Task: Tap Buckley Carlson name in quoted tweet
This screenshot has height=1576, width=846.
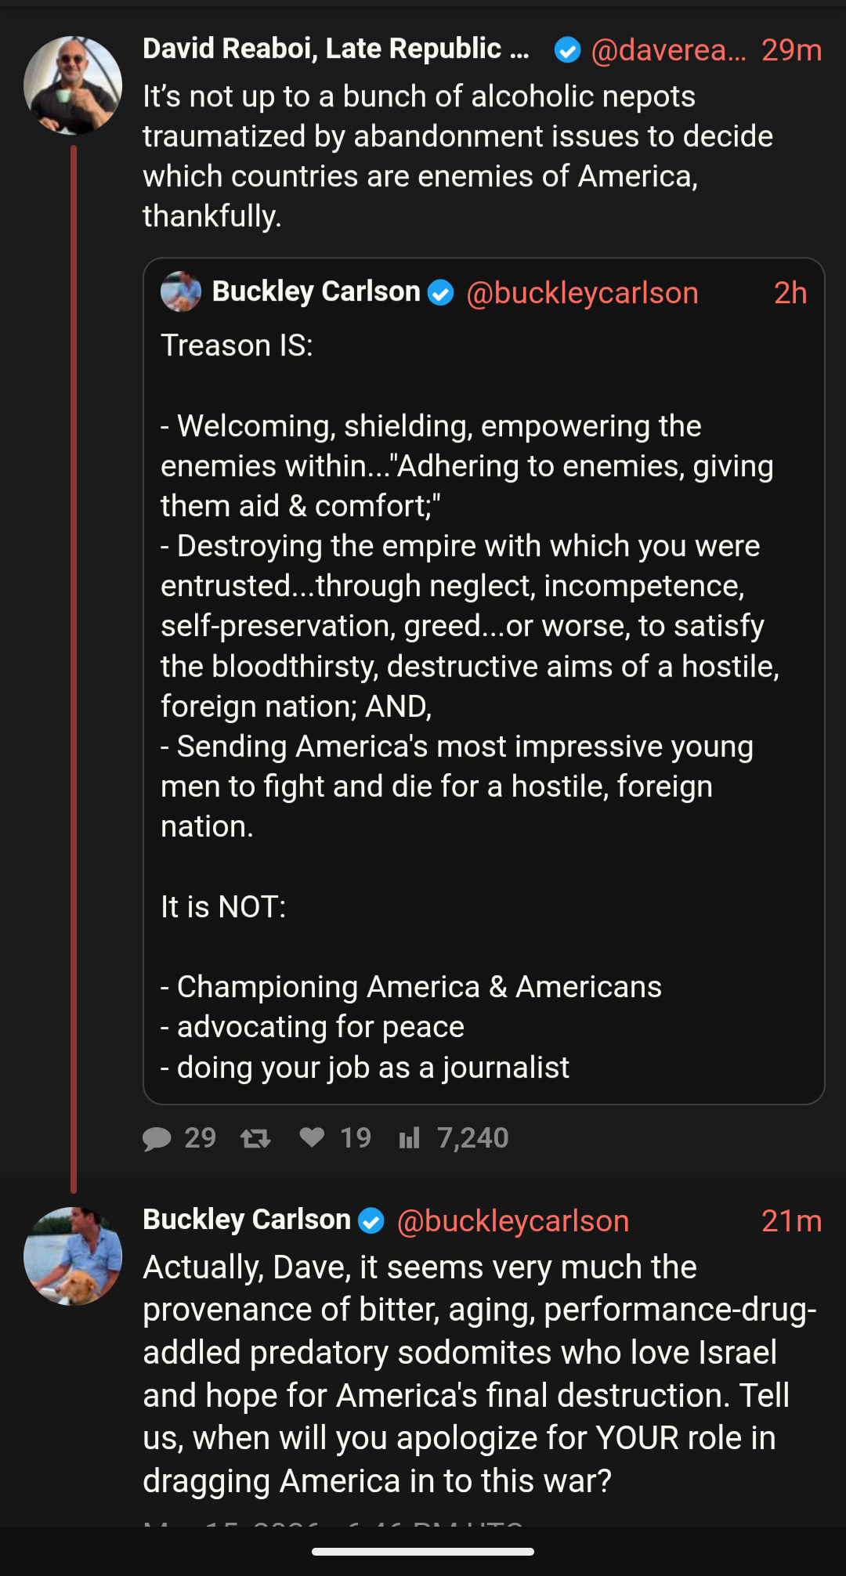Action: (316, 291)
